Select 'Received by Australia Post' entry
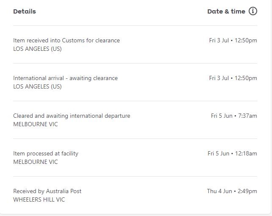Image resolution: width=272 pixels, height=216 pixels. 47,191
